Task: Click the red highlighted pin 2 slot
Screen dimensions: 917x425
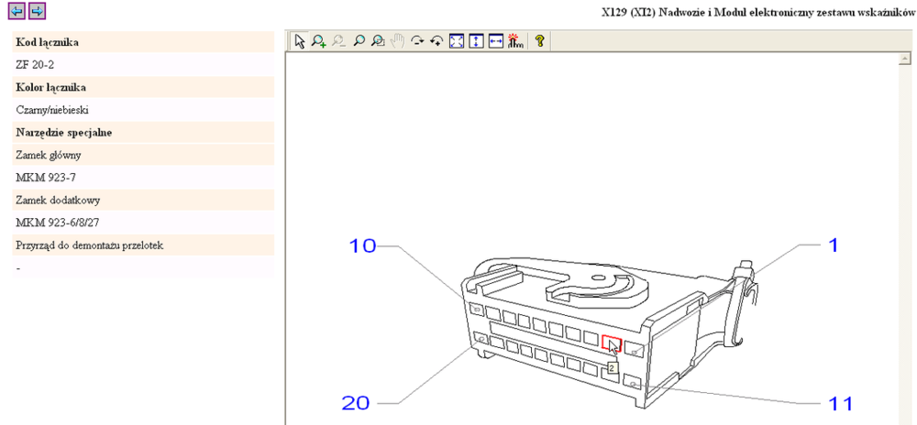Action: (611, 344)
